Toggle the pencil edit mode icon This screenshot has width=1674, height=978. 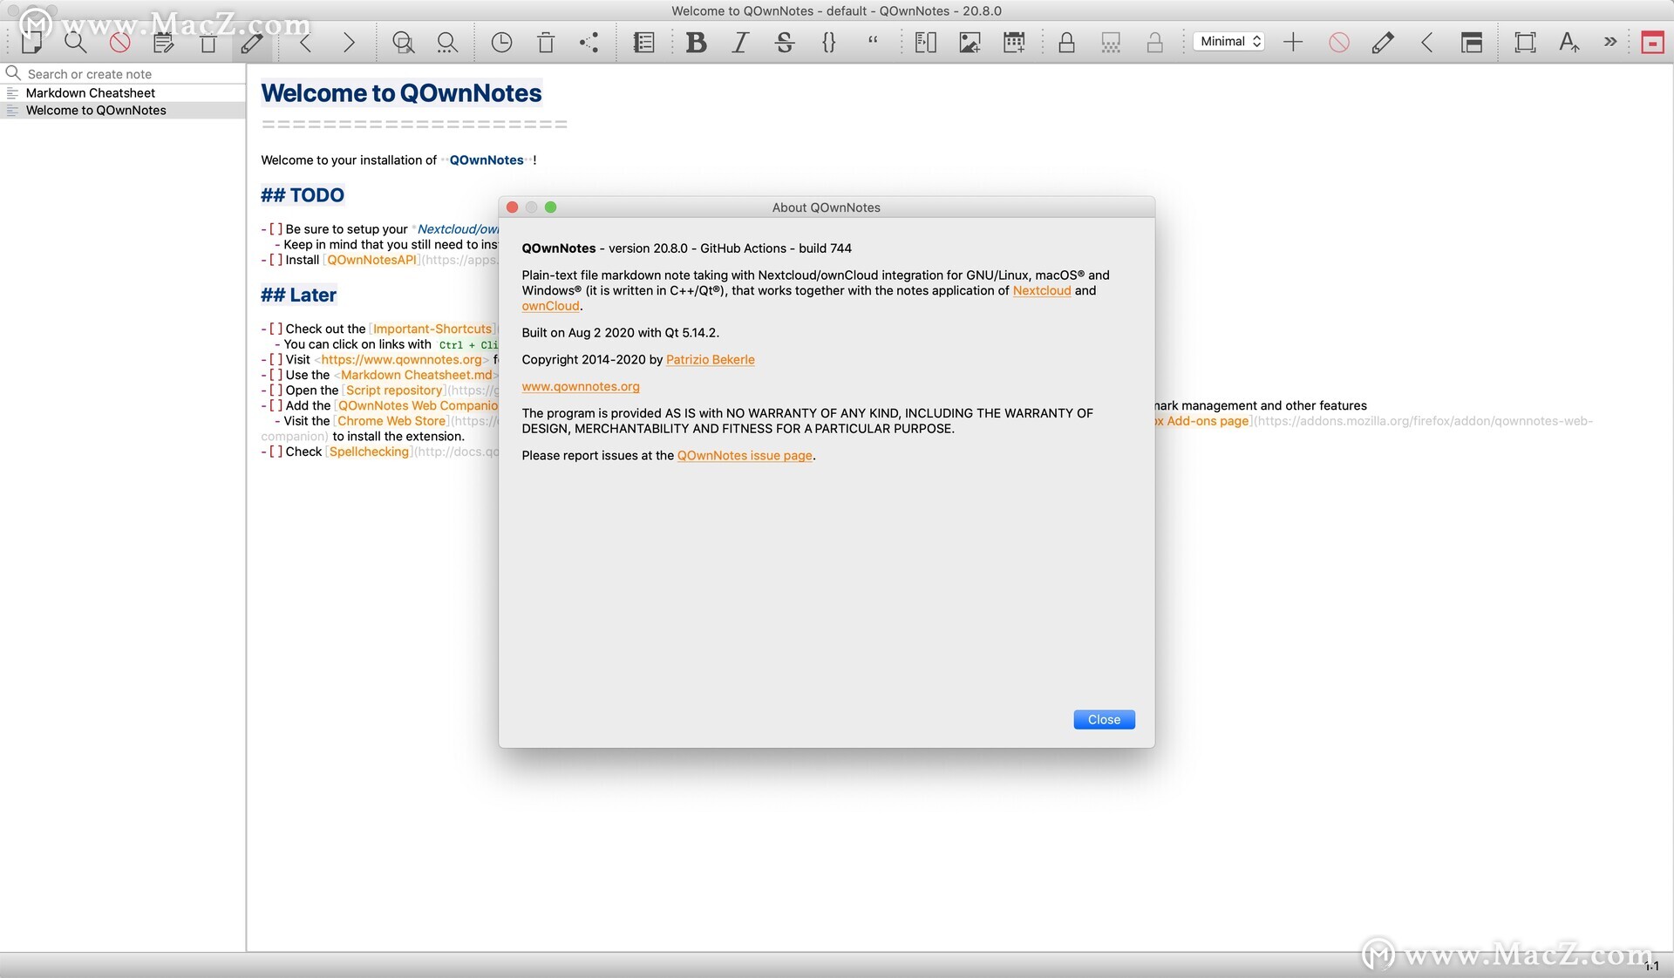pyautogui.click(x=253, y=42)
